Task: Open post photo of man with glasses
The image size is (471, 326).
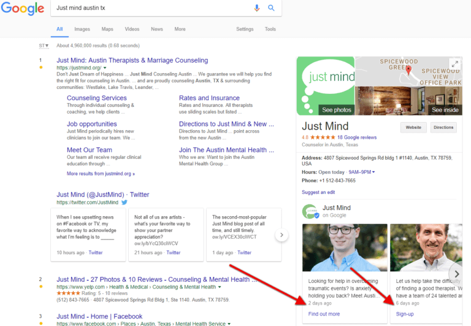Action: (x=345, y=247)
